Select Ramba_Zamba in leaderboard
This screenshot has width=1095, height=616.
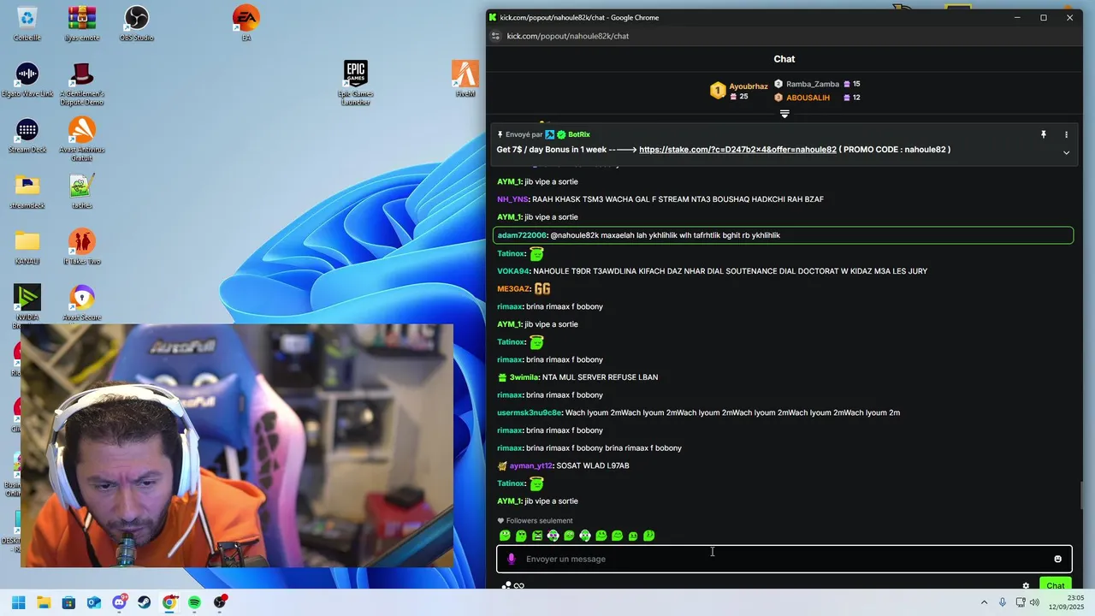click(813, 84)
